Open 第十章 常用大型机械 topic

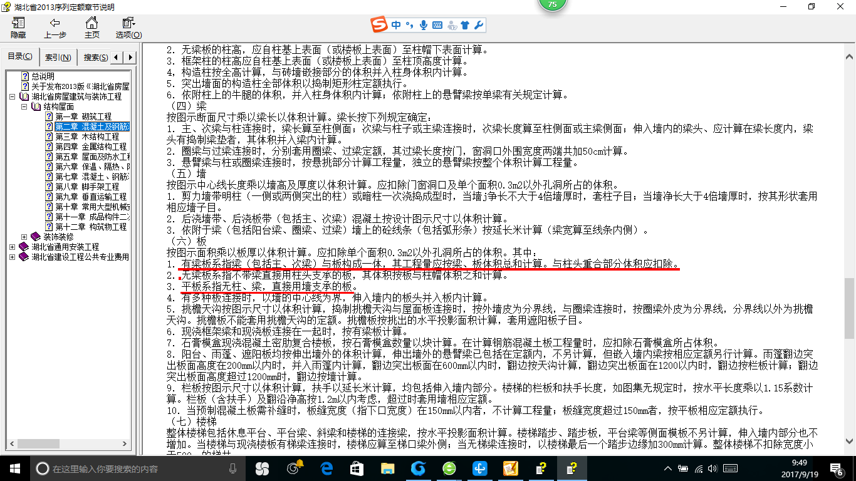(92, 207)
